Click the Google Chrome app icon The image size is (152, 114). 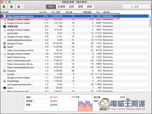(x=5, y=44)
